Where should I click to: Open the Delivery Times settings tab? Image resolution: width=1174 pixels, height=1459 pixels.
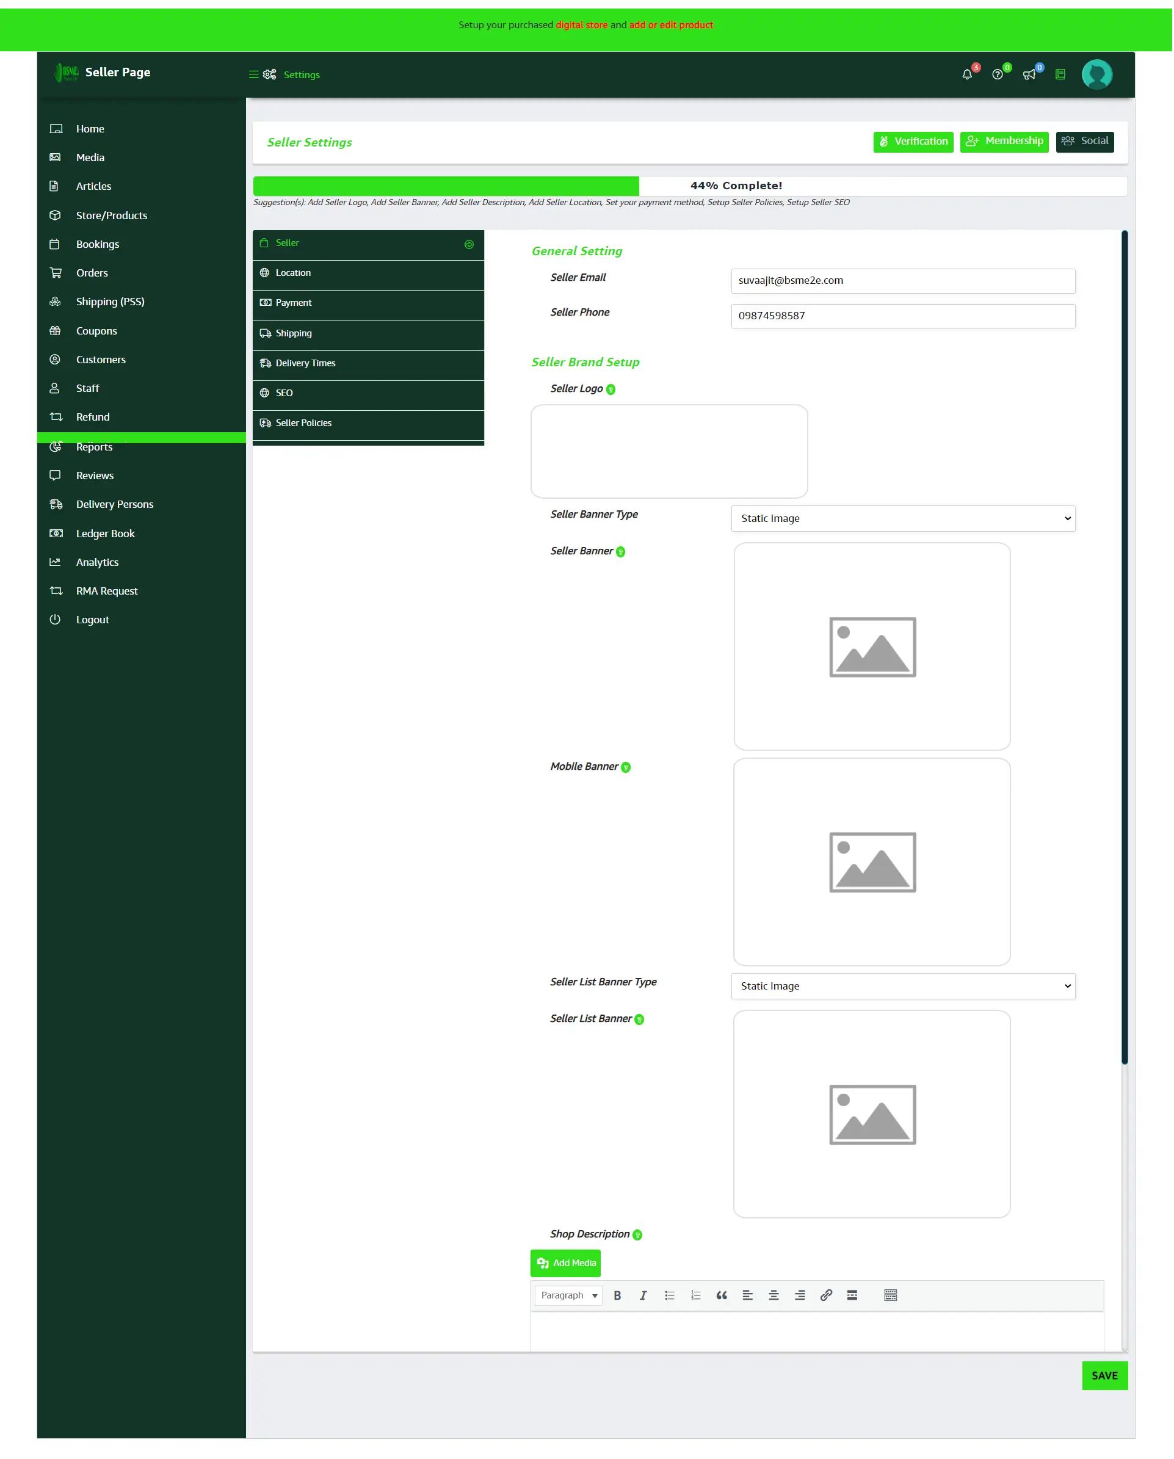click(368, 363)
